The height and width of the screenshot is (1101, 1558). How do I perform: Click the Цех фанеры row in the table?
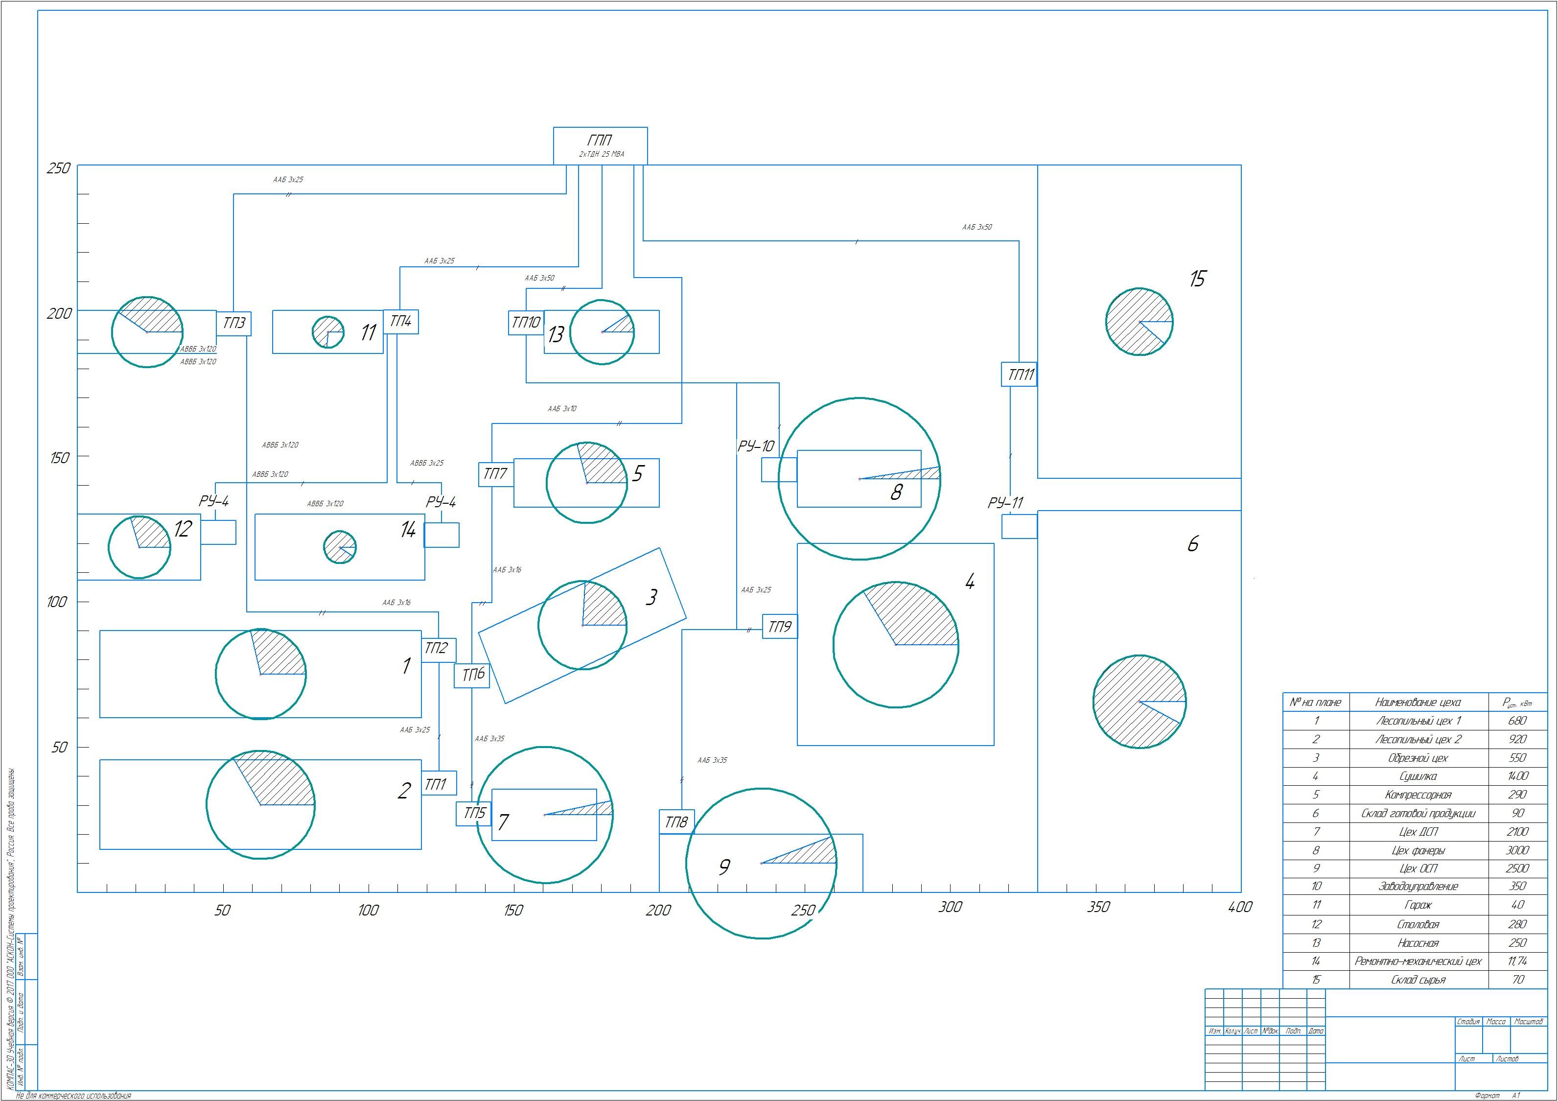coord(1418,850)
